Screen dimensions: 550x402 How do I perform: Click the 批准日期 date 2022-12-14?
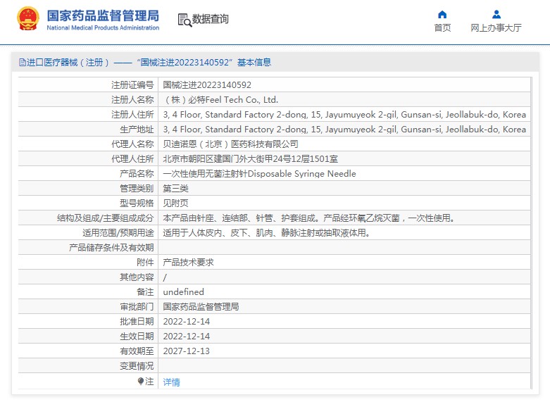[186, 321]
